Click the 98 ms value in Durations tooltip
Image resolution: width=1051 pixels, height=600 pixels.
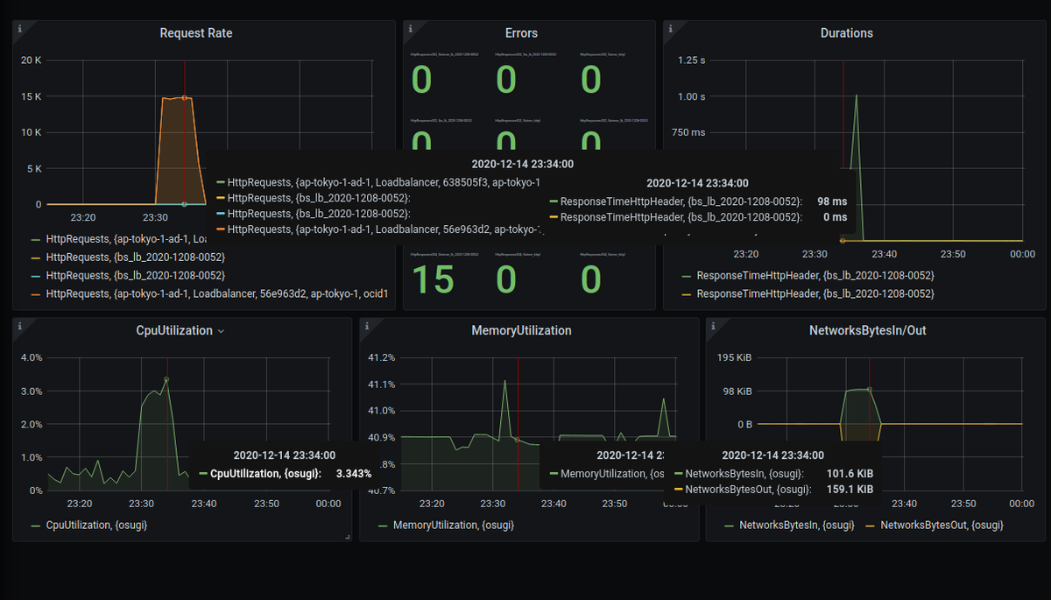[x=832, y=201]
